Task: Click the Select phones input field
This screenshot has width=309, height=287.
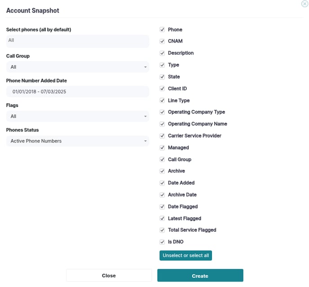Action: [78, 41]
